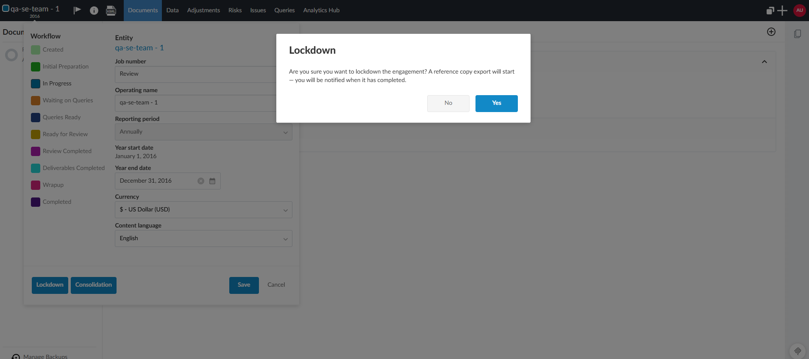Screen dimensions: 809x359
Task: Open the Adjustments tab
Action: click(x=203, y=11)
